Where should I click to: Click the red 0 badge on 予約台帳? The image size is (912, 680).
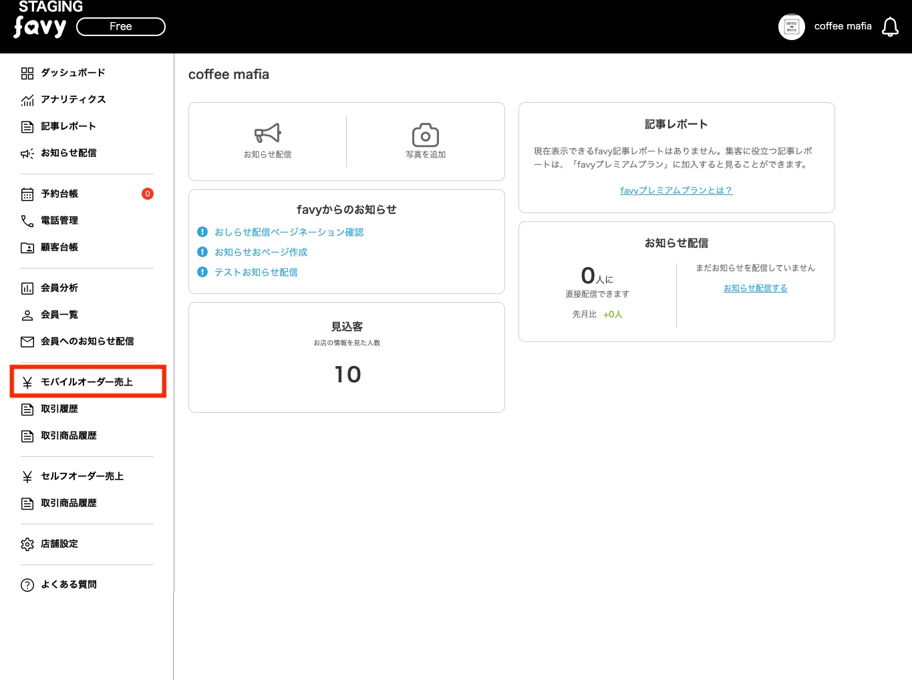tap(148, 194)
